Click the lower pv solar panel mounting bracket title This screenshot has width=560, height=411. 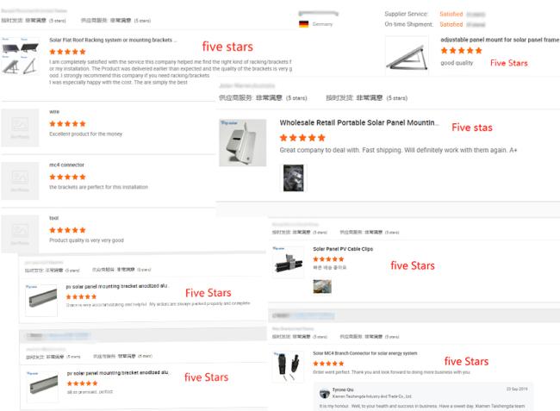point(117,372)
